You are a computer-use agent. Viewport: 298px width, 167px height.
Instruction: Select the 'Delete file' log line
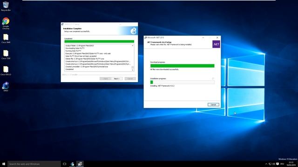[85, 59]
